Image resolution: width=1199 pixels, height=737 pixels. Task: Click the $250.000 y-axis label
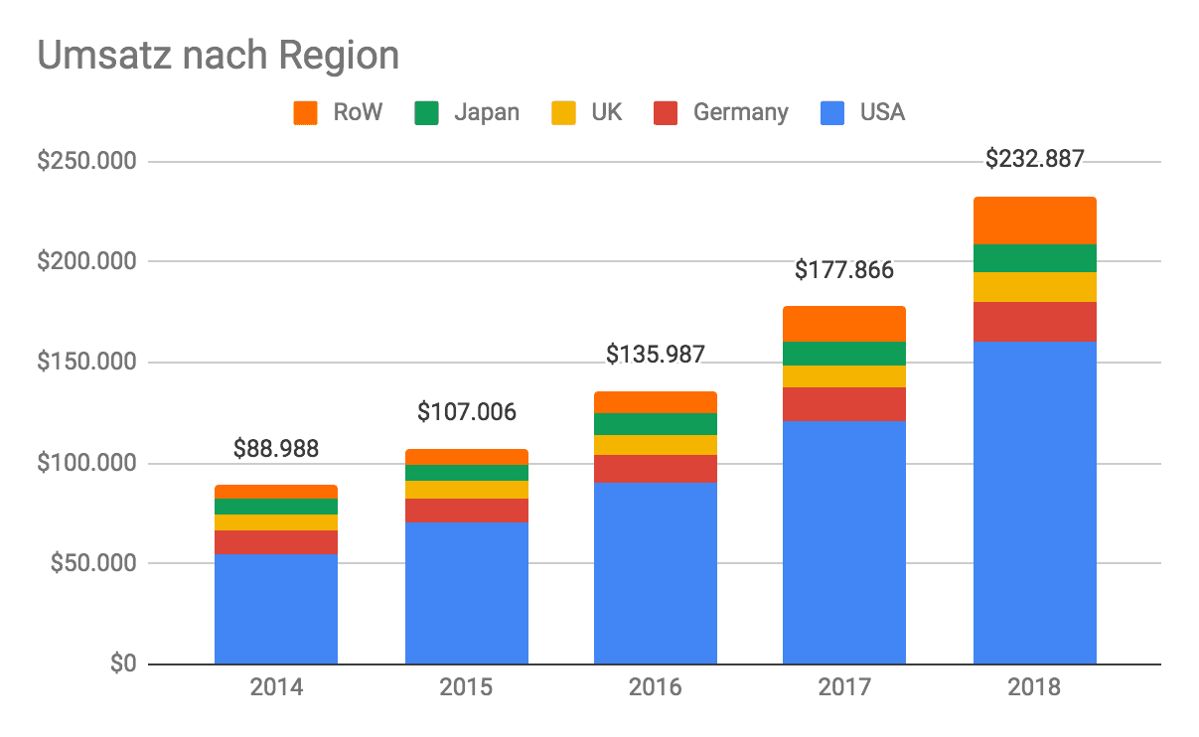[x=84, y=161]
